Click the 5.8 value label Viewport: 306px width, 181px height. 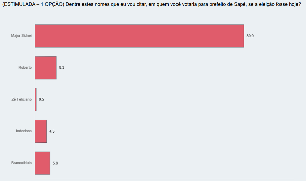(55, 163)
